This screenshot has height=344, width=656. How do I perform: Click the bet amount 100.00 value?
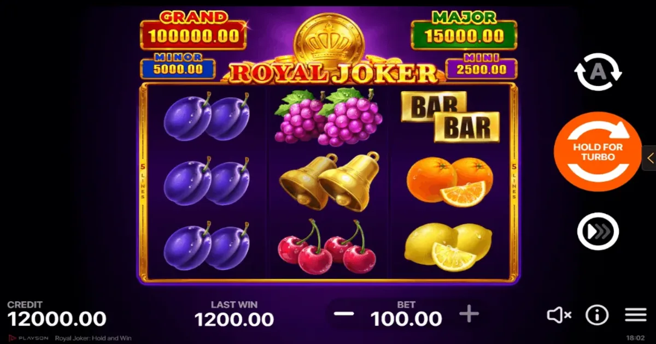point(406,319)
